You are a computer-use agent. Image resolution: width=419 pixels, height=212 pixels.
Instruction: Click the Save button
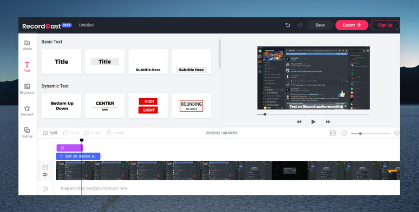pyautogui.click(x=320, y=25)
